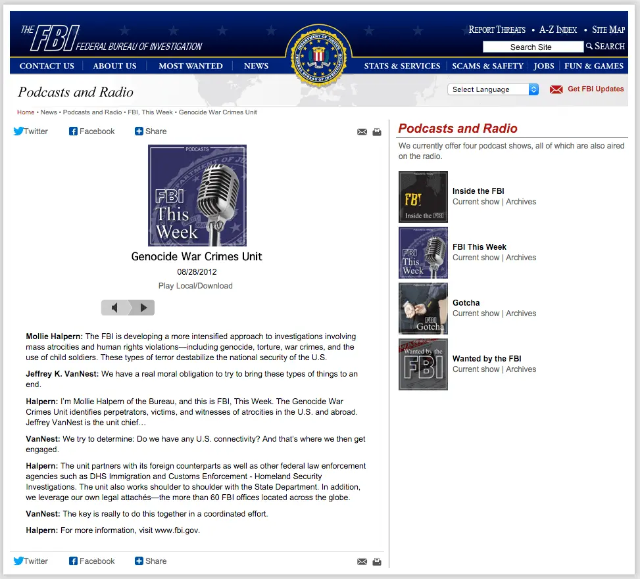Viewport: 640px width, 579px height.
Task: Click the magnifying glass Search icon
Action: 589,46
